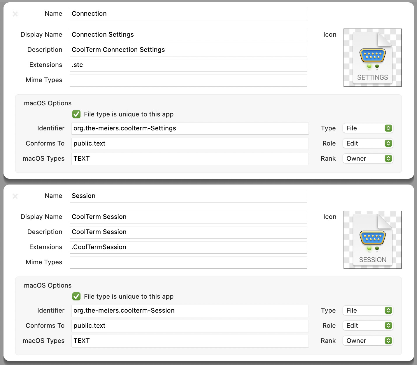Open the SESSION document icon well

point(373,240)
